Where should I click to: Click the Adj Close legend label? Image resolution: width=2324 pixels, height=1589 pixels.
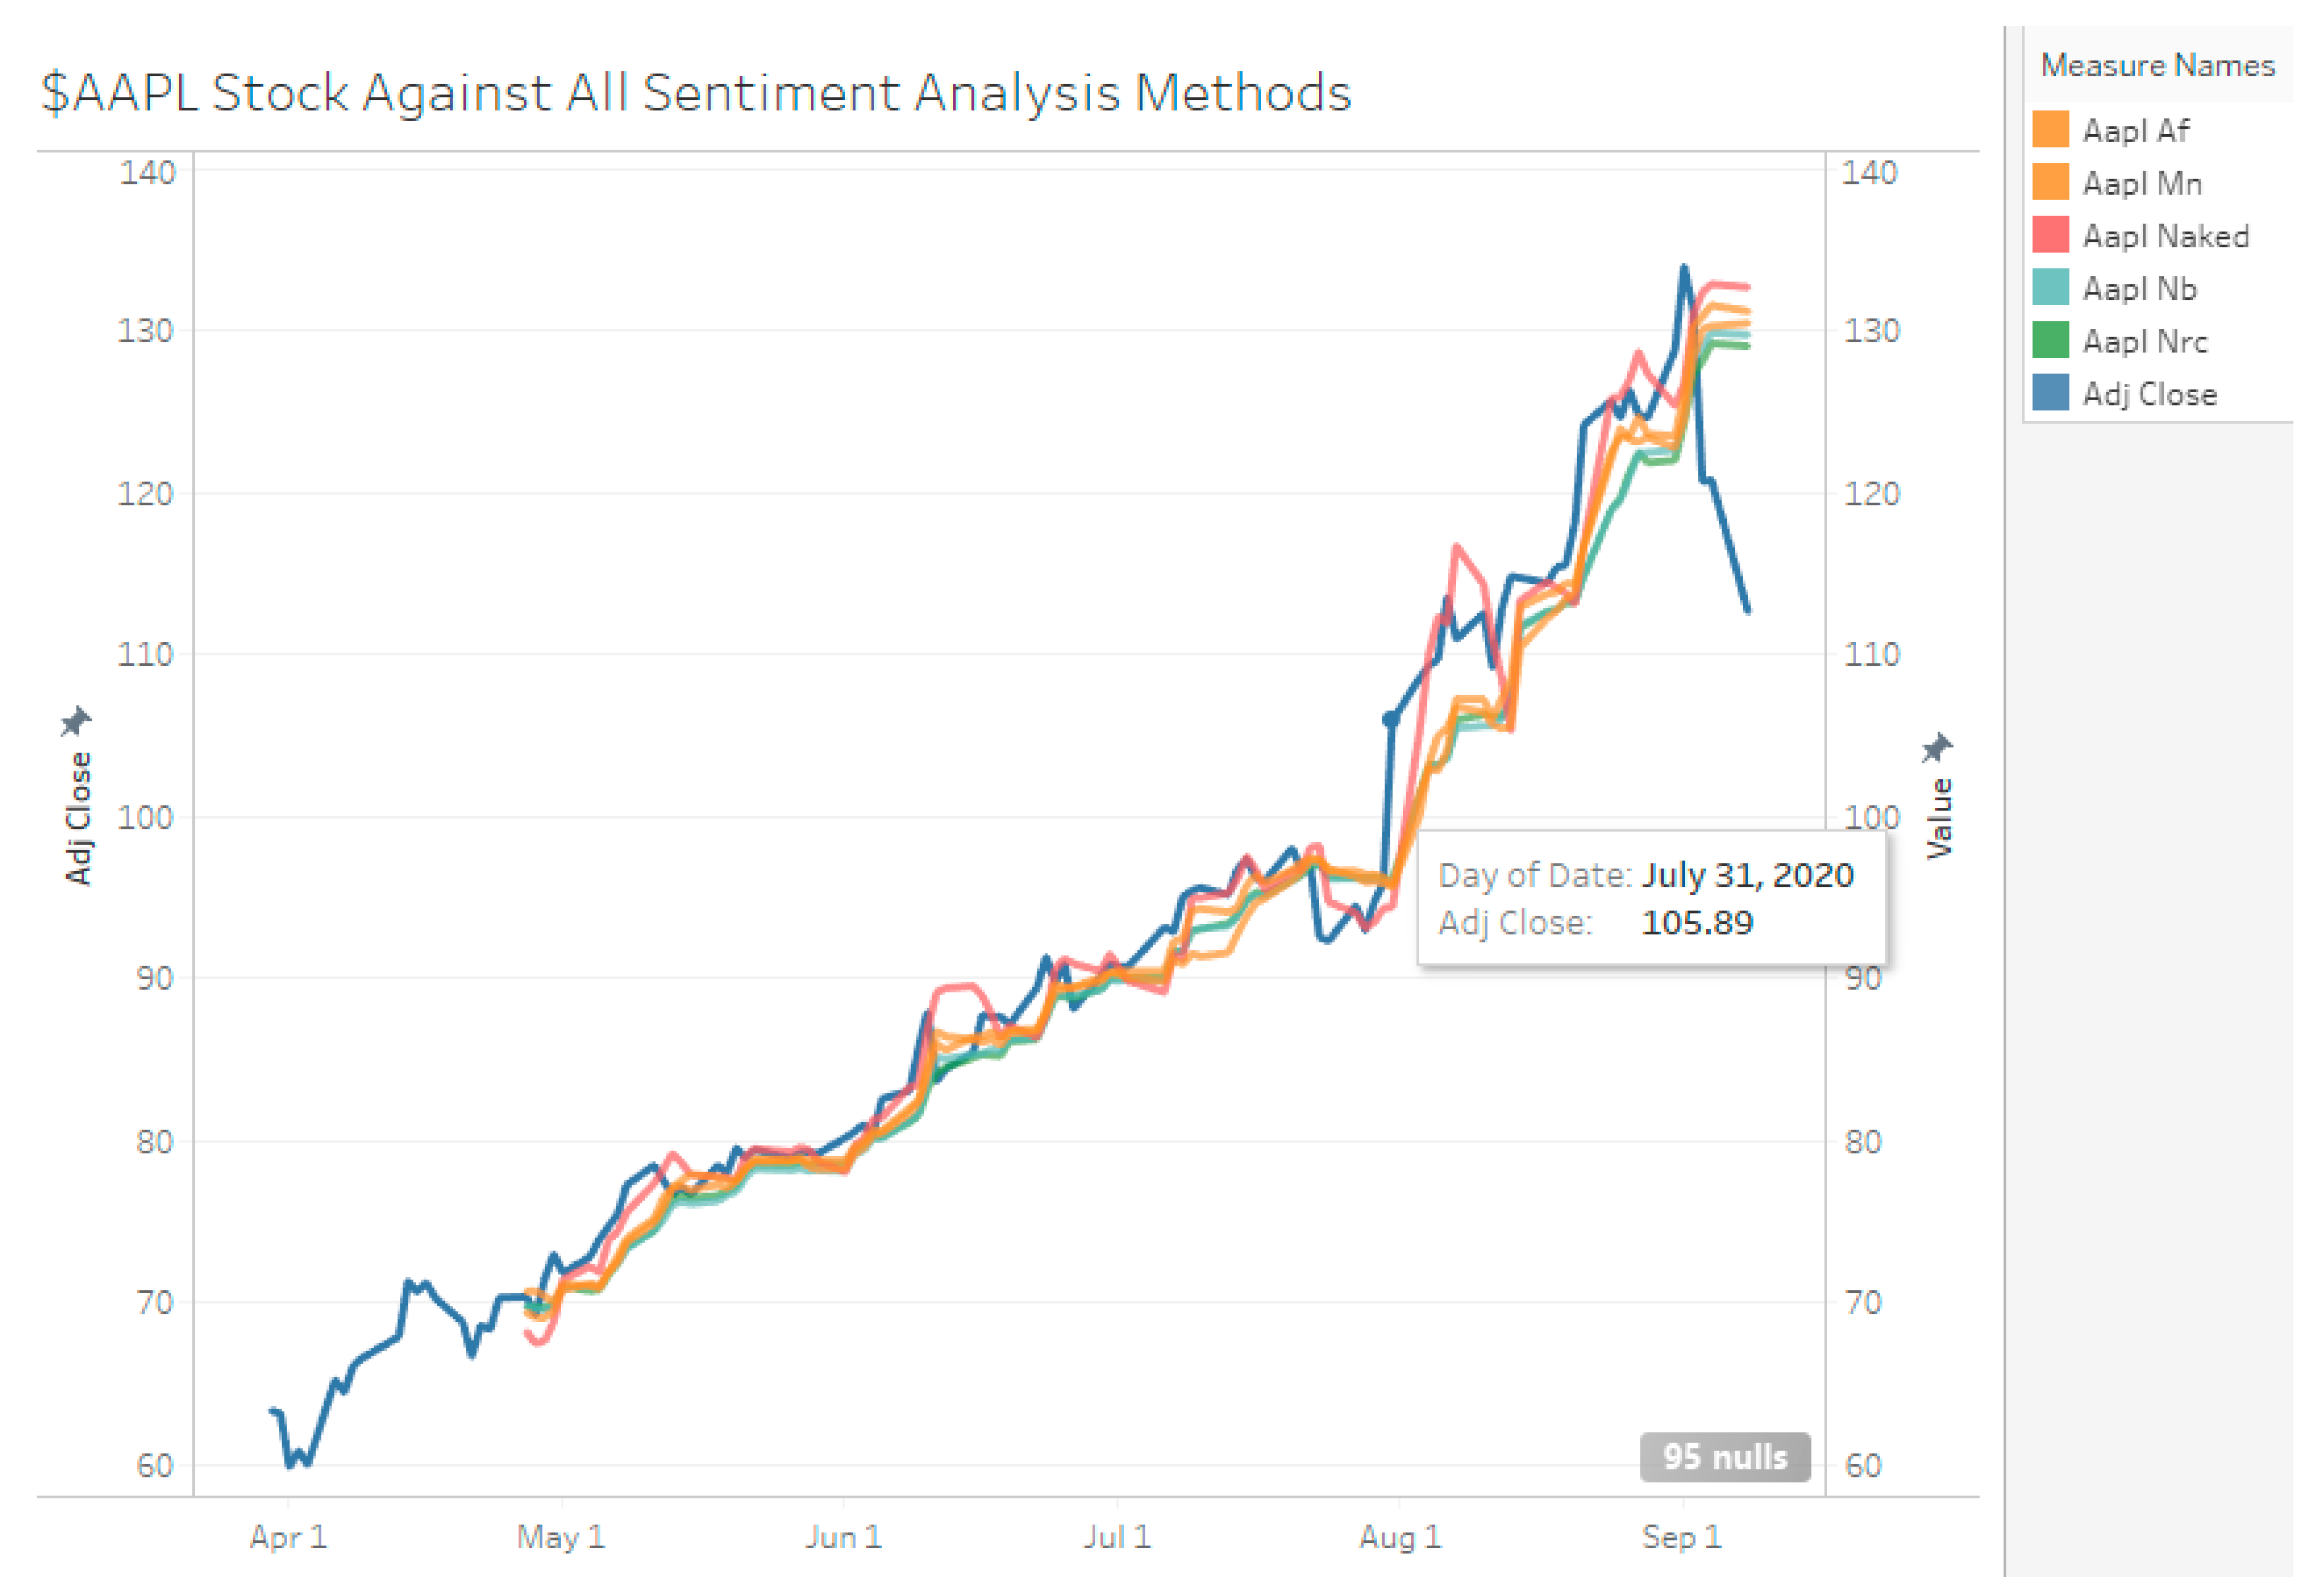point(2149,395)
